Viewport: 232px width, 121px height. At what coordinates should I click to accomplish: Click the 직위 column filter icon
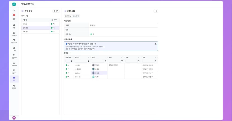[139, 61]
